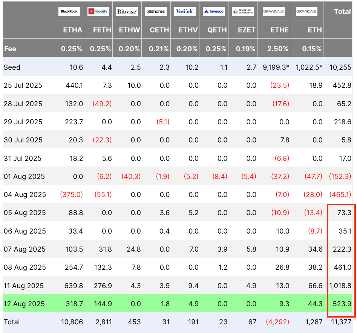Click the Bitwise logo

pos(127,11)
